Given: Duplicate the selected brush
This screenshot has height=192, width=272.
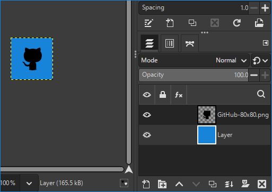Looking at the screenshot, I should pos(192,23).
